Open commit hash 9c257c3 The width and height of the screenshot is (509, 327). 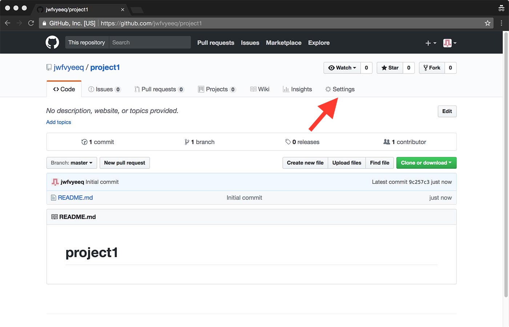coord(419,182)
